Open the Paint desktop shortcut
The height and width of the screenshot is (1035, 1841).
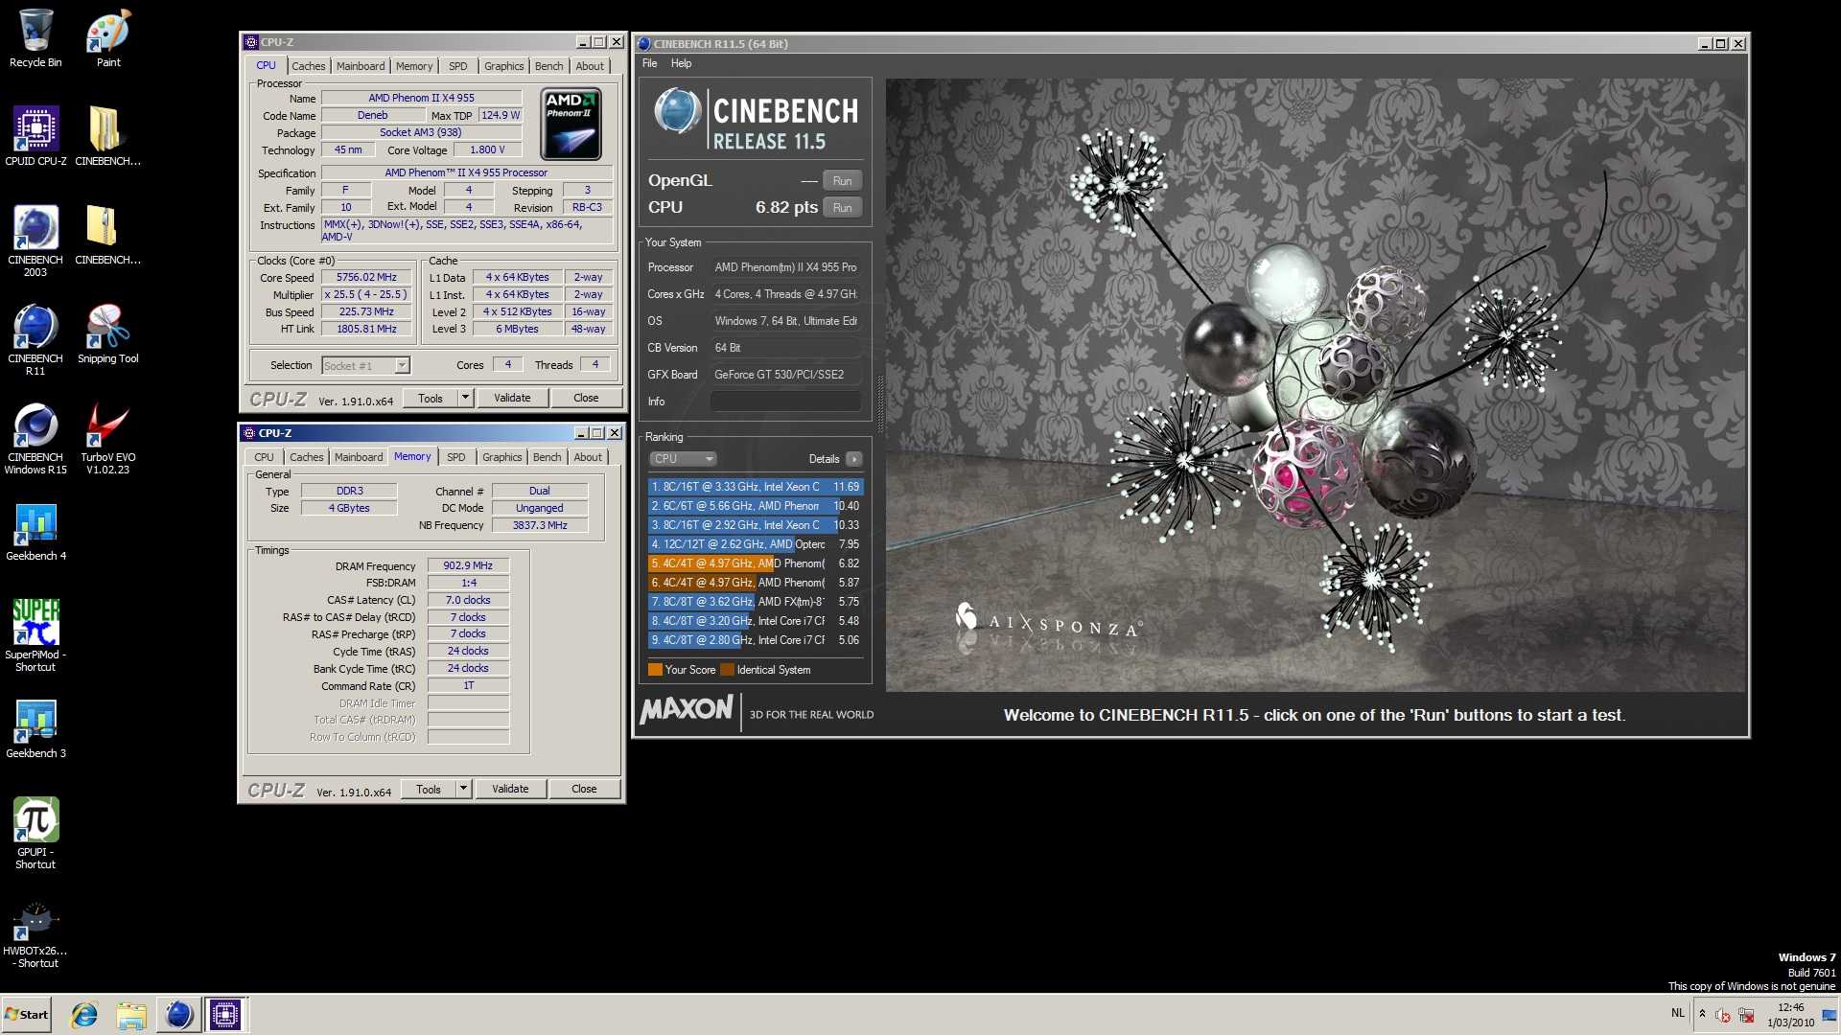coord(108,38)
